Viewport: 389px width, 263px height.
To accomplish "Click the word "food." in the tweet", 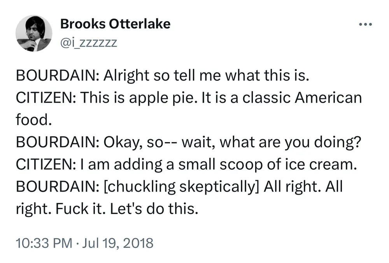I will [x=33, y=119].
